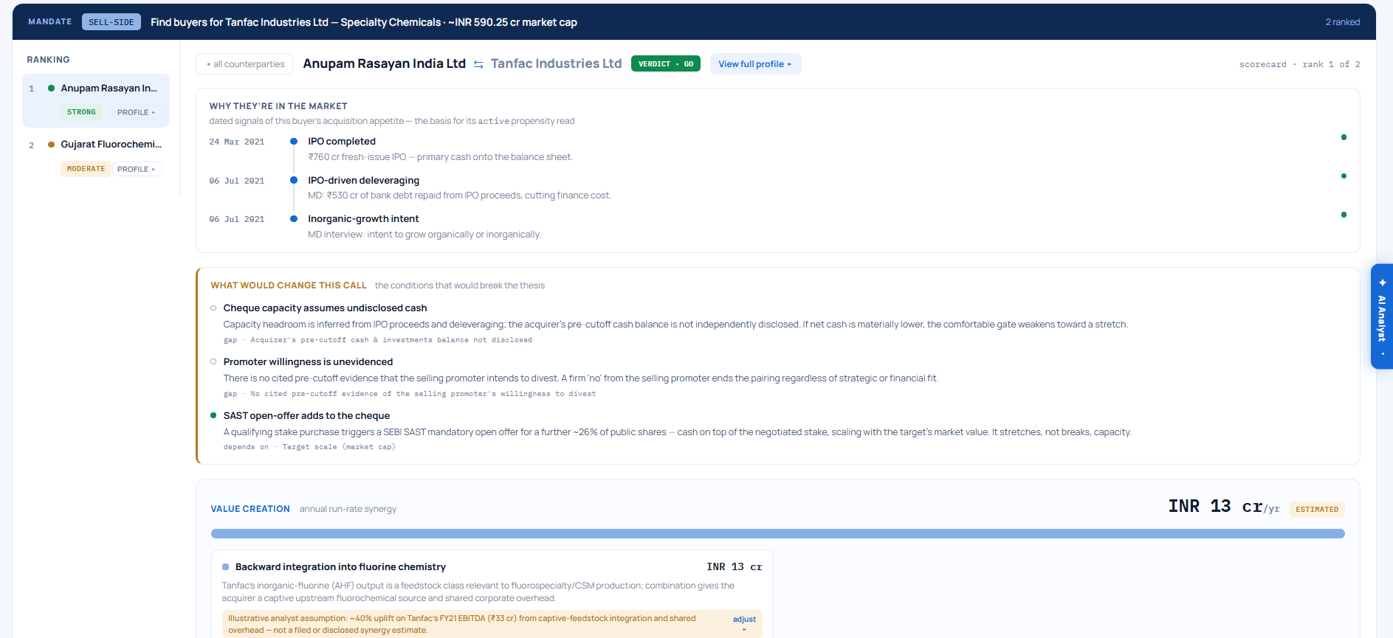Open PROFILE dropdown for Gujarat Fluorochemicals

click(x=137, y=169)
